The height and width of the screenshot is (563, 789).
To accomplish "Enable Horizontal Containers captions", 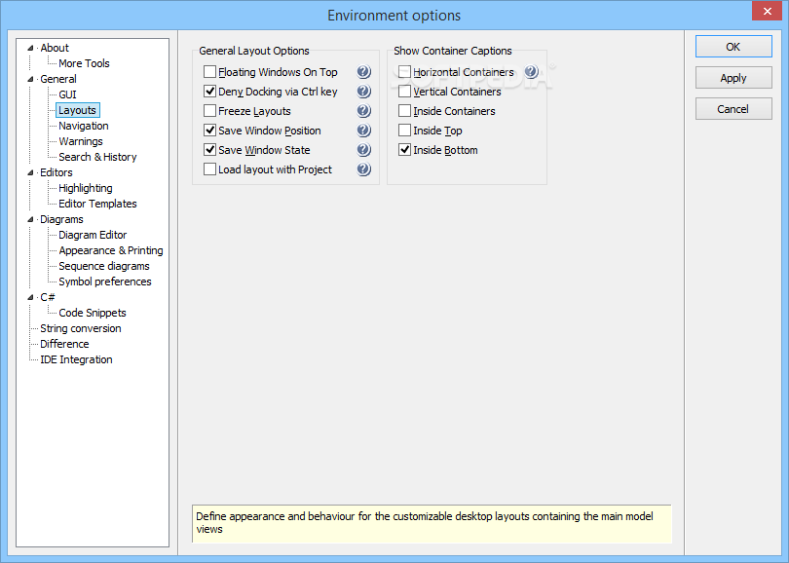I will pyautogui.click(x=404, y=72).
